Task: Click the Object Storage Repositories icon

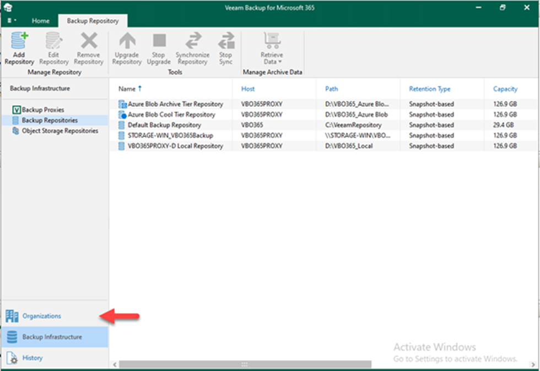Action: (x=16, y=131)
